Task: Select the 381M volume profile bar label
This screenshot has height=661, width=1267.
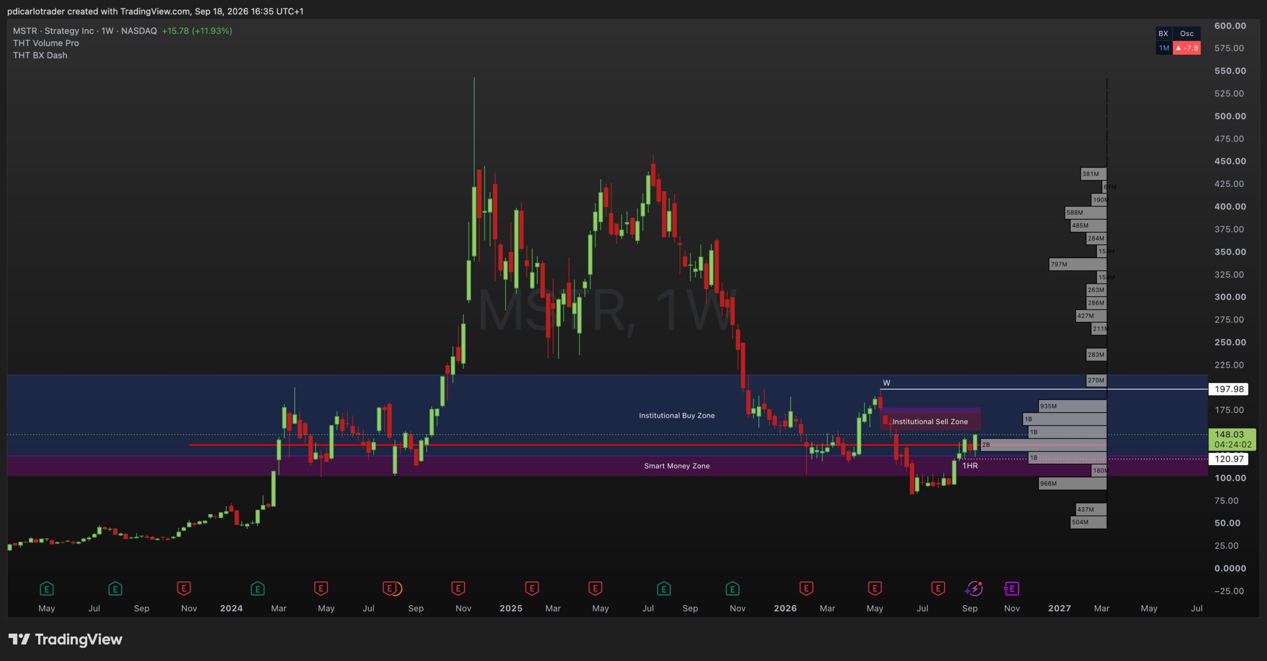Action: click(x=1090, y=174)
